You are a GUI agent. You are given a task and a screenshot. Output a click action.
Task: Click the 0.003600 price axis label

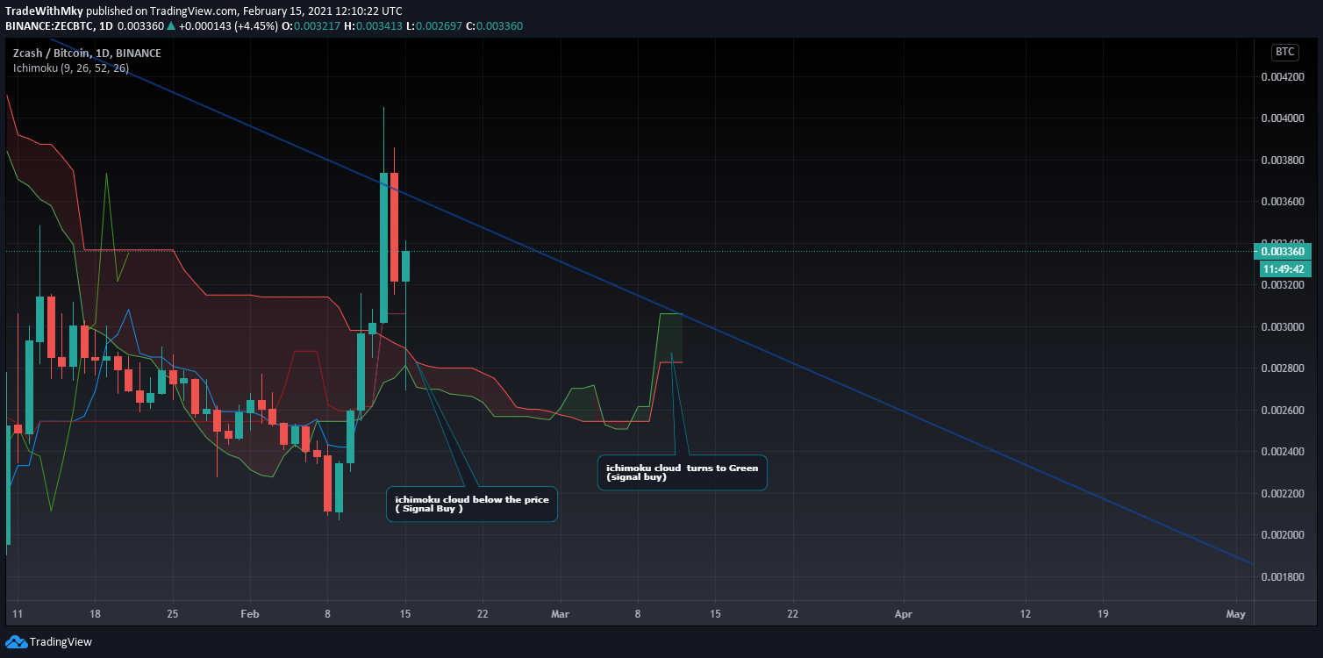click(1282, 202)
